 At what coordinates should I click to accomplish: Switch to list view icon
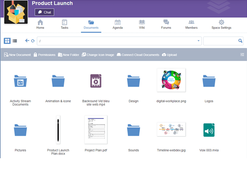pyautogui.click(x=15, y=41)
